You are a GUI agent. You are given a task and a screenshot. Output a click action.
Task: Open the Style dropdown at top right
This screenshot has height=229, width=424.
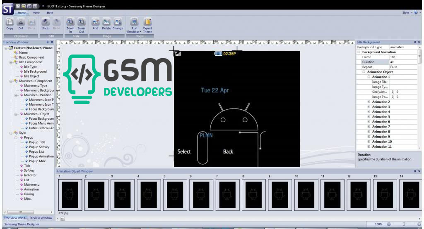click(x=407, y=13)
